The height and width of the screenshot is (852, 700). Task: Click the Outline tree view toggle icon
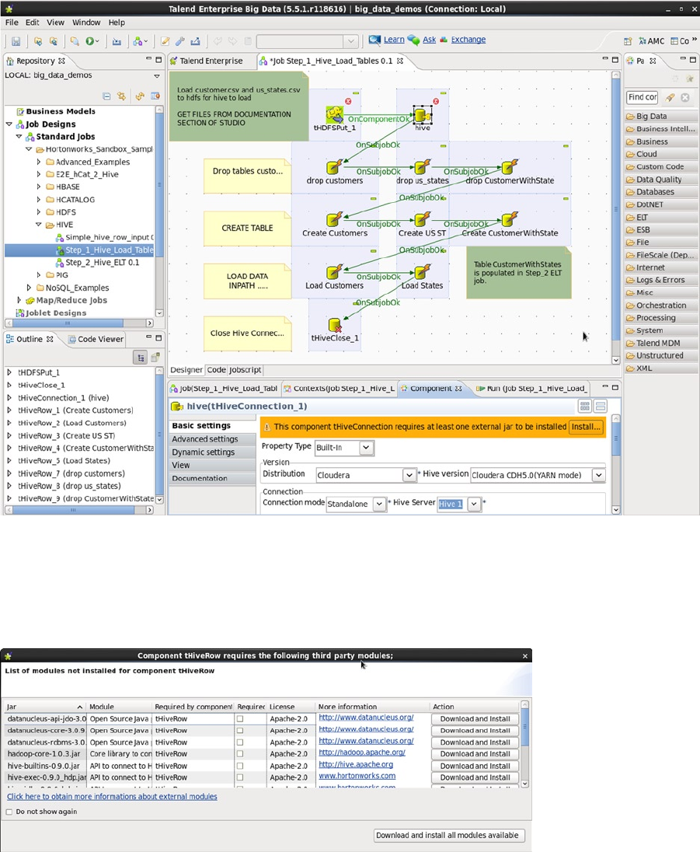pos(140,358)
